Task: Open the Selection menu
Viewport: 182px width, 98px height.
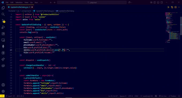Action: pyautogui.click(x=19, y=2)
